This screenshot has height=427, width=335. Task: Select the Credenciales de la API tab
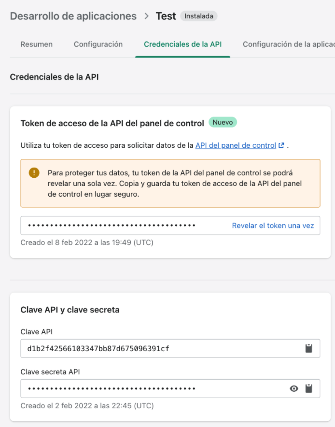pyautogui.click(x=182, y=44)
